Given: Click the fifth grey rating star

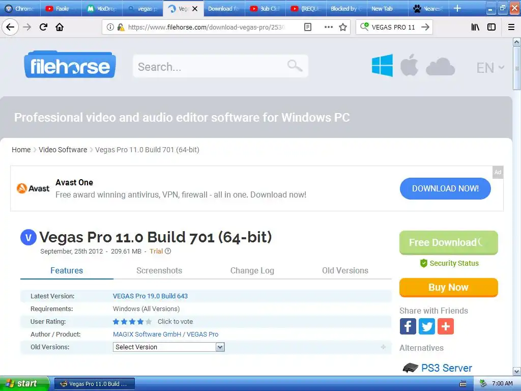Looking at the screenshot, I should point(149,322).
